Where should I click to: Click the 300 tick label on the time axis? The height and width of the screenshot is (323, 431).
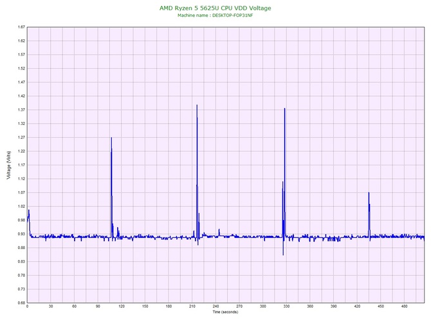262,306
